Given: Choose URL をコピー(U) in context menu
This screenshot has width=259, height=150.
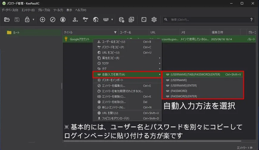Looking at the screenshot, I should pos(127,53).
